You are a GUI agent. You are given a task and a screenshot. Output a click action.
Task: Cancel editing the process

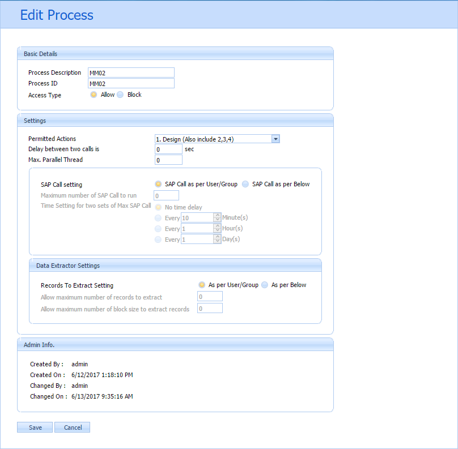73,427
